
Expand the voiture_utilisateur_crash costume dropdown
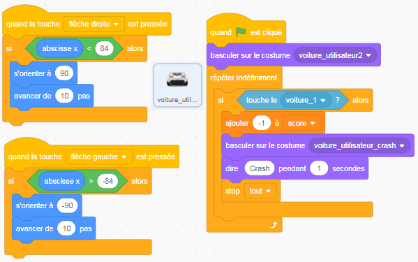359,145
